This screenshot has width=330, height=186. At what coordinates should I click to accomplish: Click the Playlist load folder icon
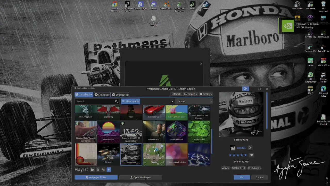coord(92,170)
